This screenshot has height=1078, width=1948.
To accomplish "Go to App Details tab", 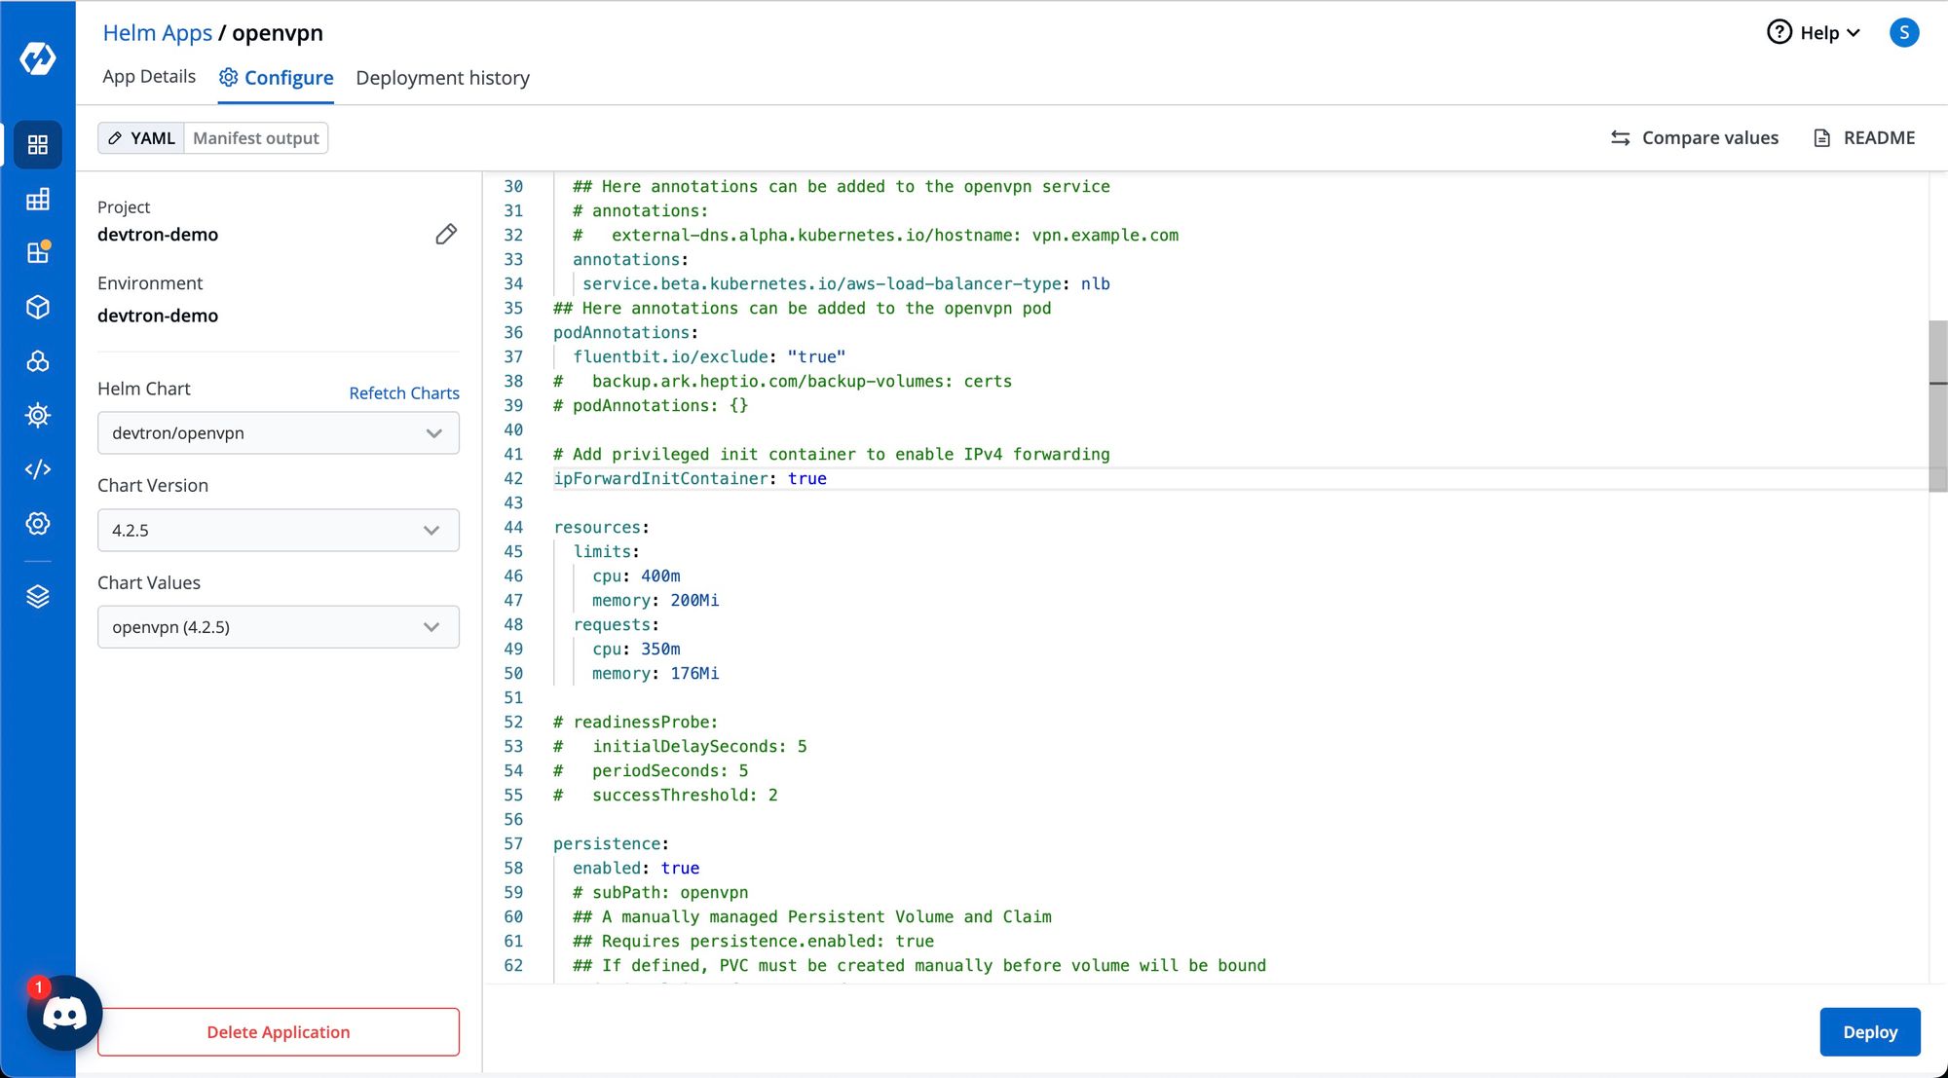I will pos(149,77).
